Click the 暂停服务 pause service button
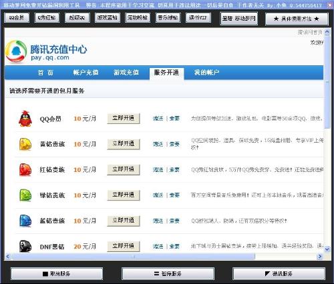The image size is (334, 284). pyautogui.click(x=168, y=274)
